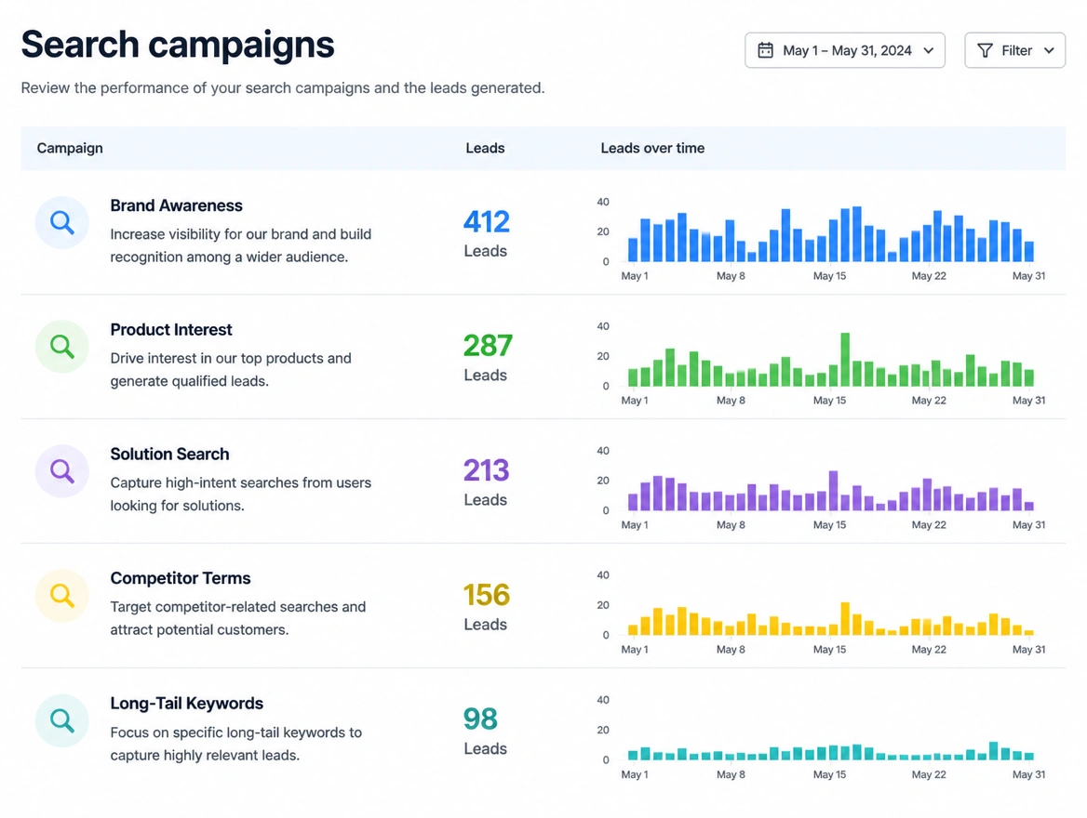Click the calendar icon in date picker
Image resolution: width=1087 pixels, height=818 pixels.
[x=765, y=50]
